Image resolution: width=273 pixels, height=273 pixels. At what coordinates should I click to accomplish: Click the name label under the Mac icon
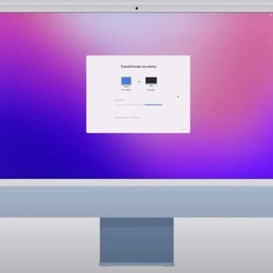click(151, 90)
